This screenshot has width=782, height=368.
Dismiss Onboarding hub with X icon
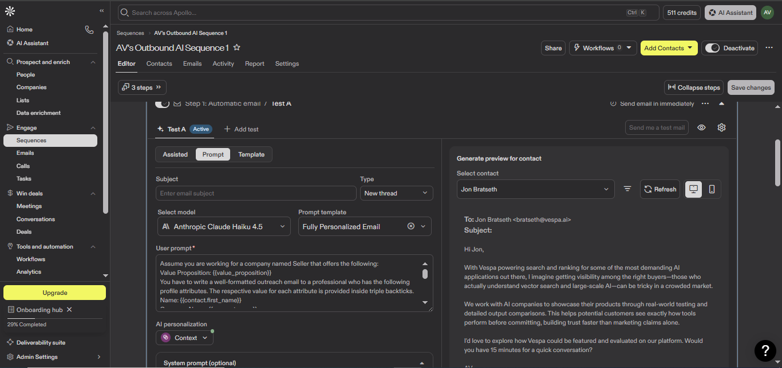coord(69,310)
